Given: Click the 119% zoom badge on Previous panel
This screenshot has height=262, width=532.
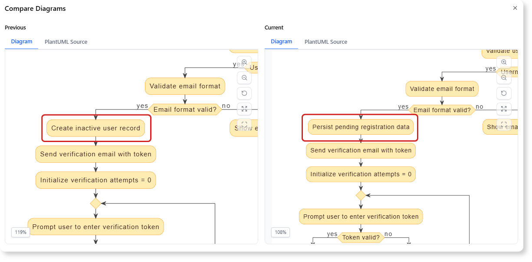Looking at the screenshot, I should (20, 232).
